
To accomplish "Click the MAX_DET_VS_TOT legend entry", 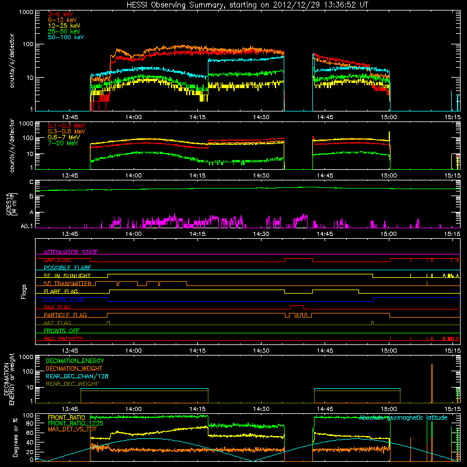I will coord(72,429).
